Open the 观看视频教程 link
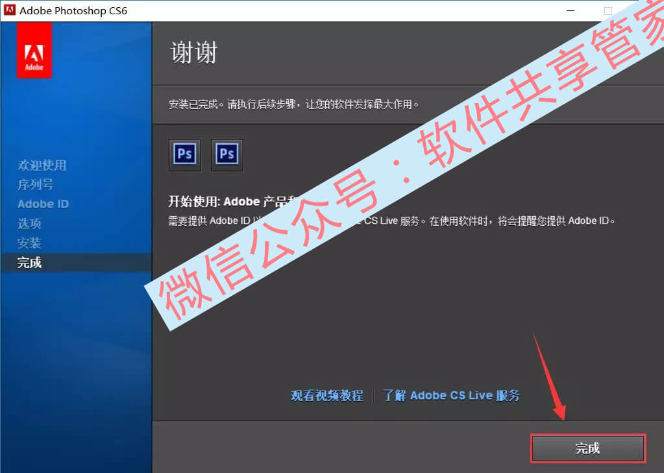Viewport: 664px width, 473px height. [327, 396]
